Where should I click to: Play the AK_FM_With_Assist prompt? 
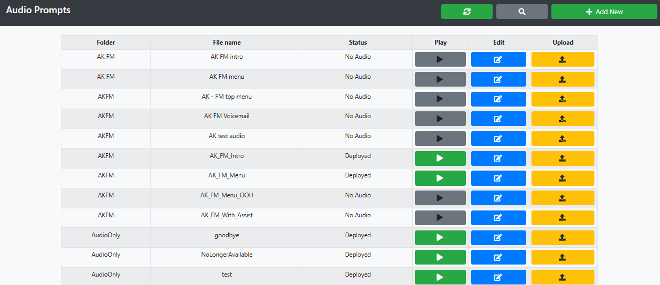[x=440, y=218]
